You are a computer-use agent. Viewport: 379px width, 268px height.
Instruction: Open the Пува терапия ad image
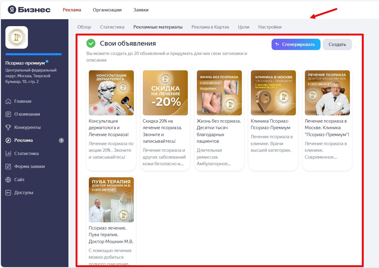pyautogui.click(x=111, y=200)
